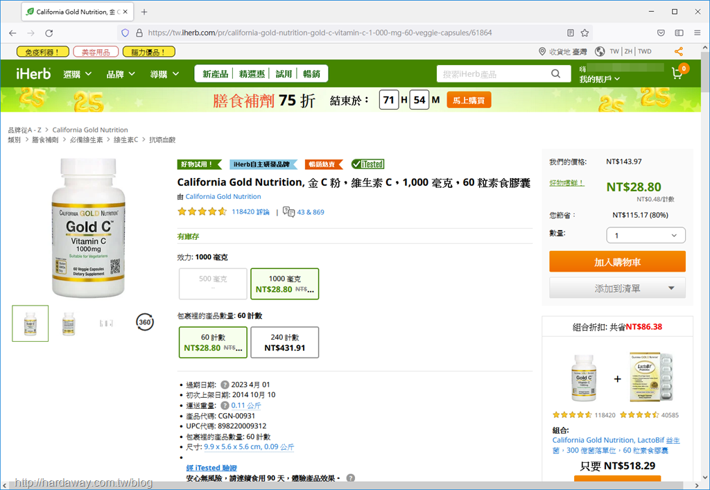Image resolution: width=710 pixels, height=490 pixels.
Task: Expand the 選購 menu
Action: [x=78, y=74]
